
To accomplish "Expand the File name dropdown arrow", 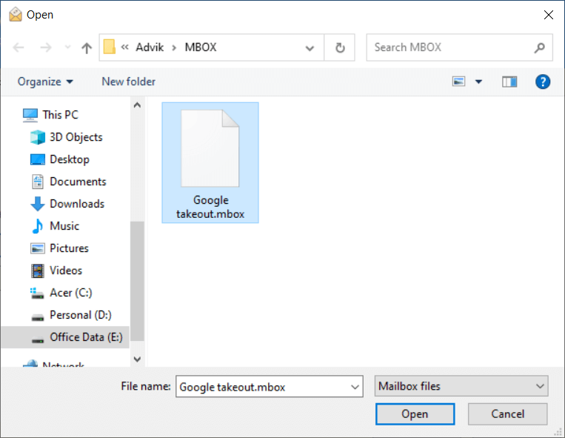I will click(355, 387).
